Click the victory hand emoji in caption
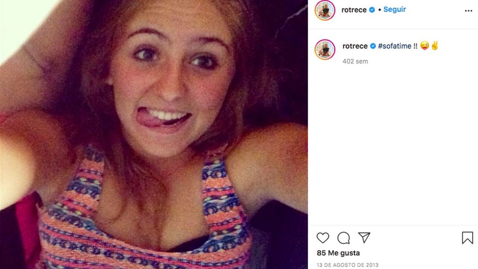Image resolution: width=478 pixels, height=269 pixels. pos(434,46)
